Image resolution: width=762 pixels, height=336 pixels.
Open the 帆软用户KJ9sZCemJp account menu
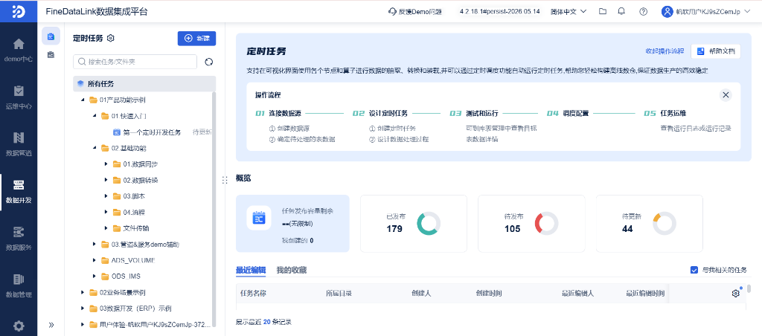pos(712,12)
